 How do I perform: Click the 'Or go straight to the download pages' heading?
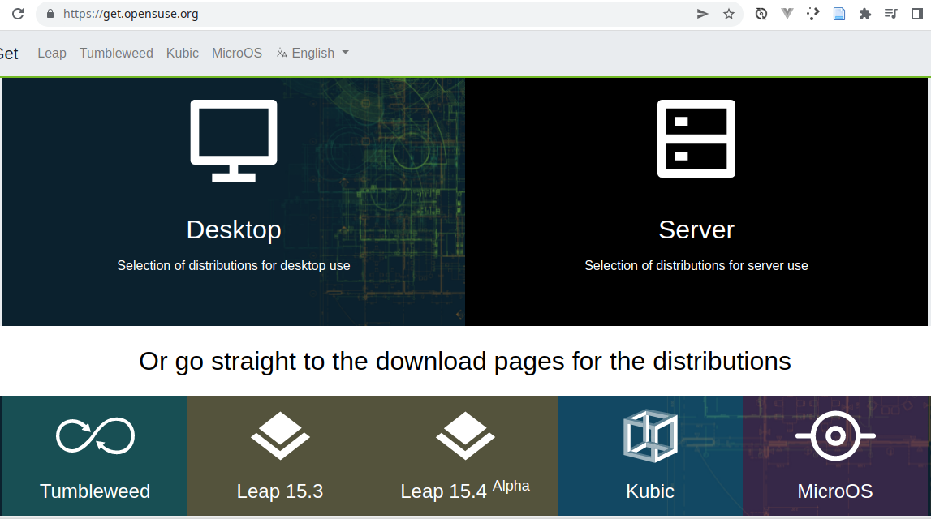(465, 361)
